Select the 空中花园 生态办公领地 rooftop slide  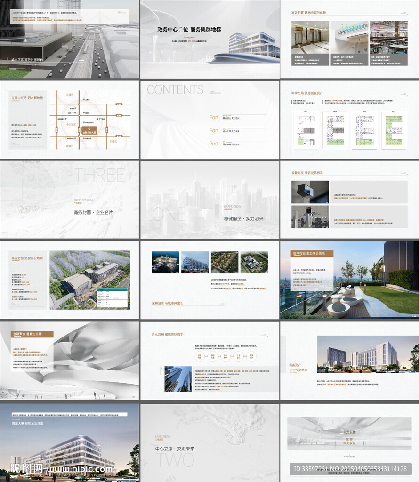[x=349, y=280]
